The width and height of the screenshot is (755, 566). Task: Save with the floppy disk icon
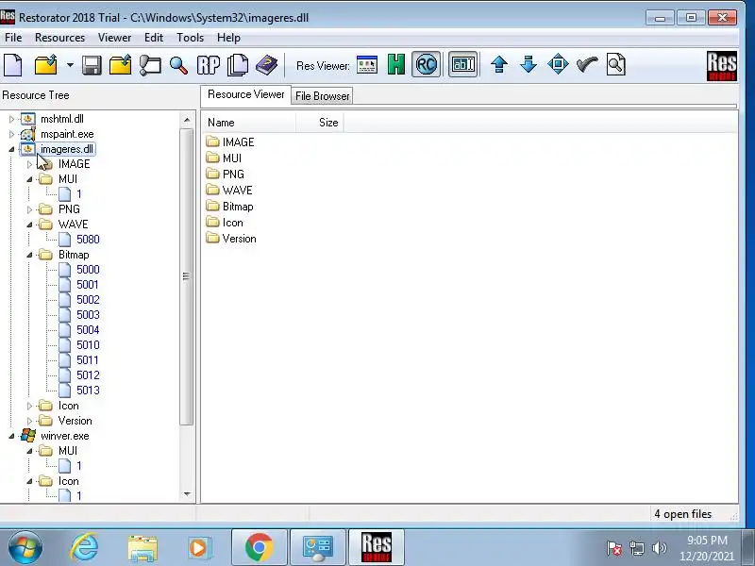[92, 65]
